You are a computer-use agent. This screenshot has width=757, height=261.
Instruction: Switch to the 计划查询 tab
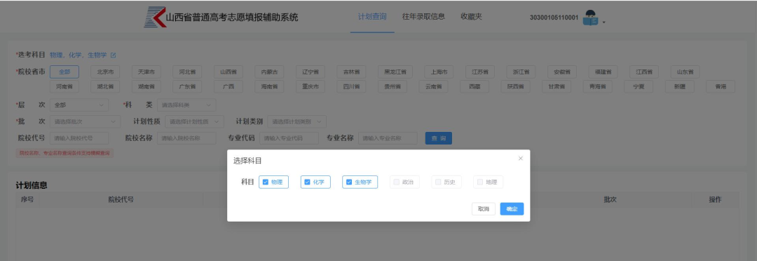pos(372,17)
